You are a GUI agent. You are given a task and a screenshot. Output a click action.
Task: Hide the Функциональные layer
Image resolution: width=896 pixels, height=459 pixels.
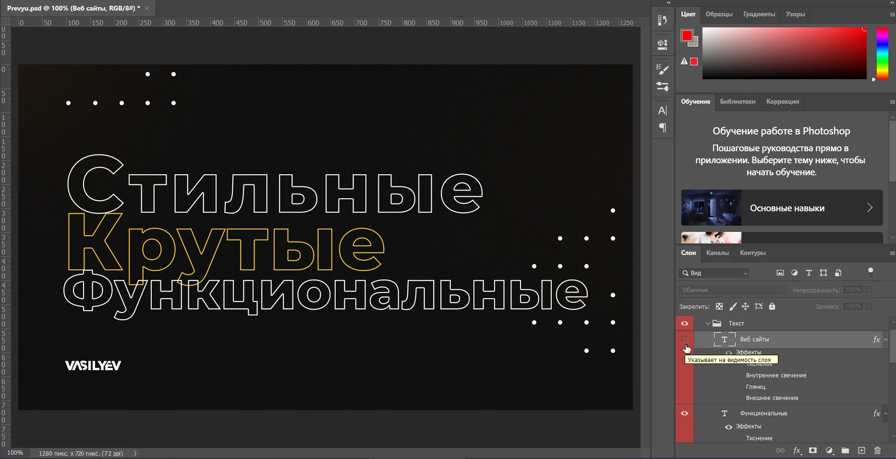[x=684, y=413]
